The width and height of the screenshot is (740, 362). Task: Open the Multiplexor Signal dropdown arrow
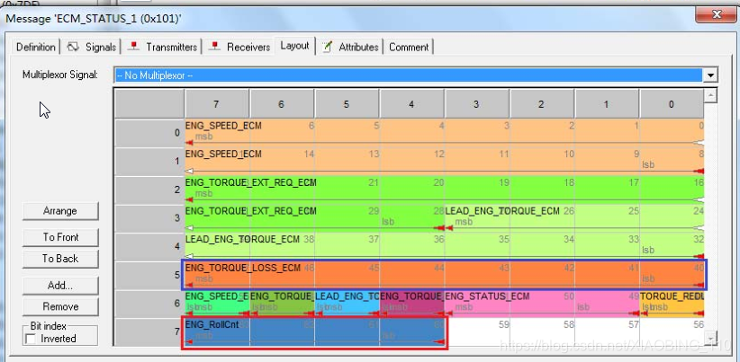tap(709, 75)
